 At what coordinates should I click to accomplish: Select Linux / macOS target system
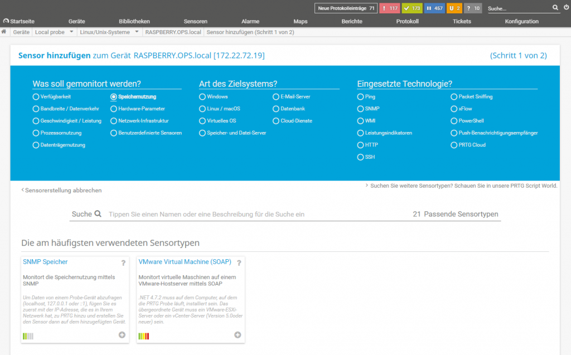pyautogui.click(x=202, y=109)
